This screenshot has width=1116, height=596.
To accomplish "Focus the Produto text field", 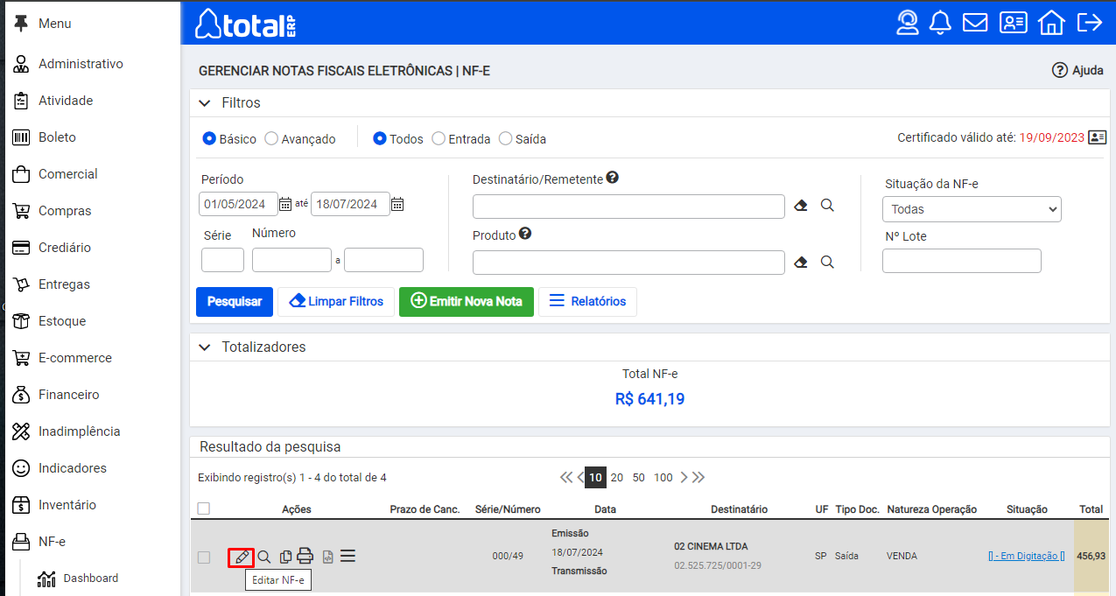I will point(628,263).
